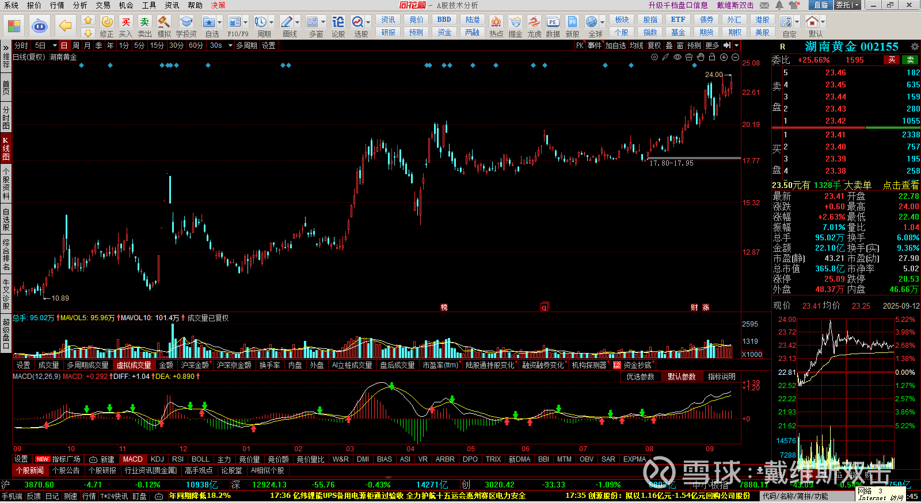Toggle 预测 forecast on chart bar
This screenshot has height=503, width=921.
tap(694, 45)
